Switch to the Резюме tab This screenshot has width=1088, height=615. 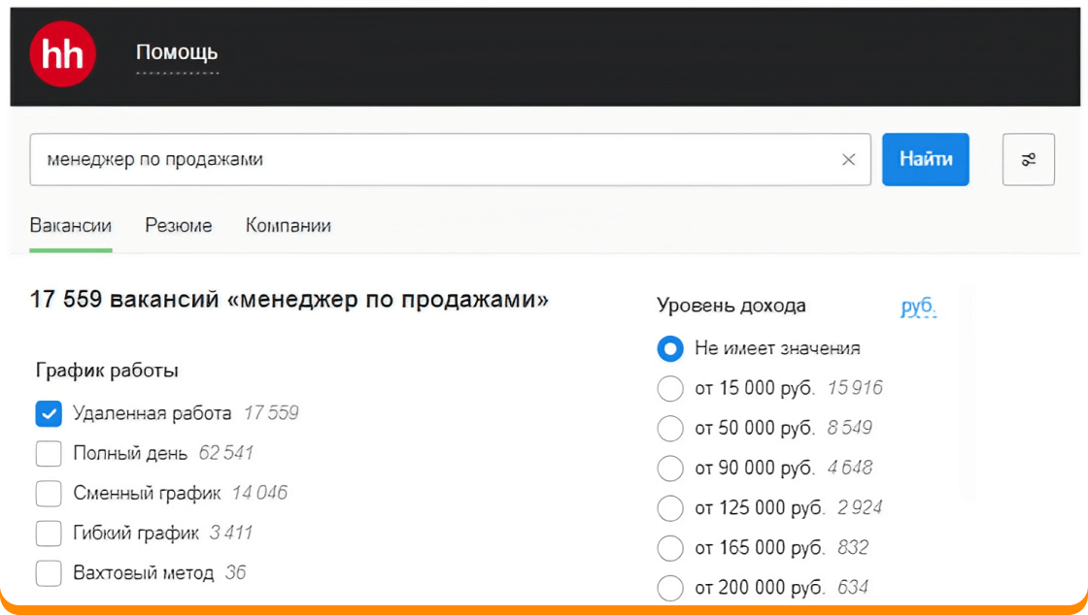click(x=179, y=226)
